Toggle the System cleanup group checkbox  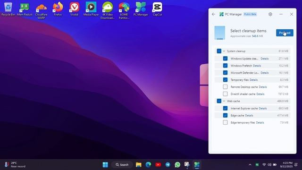(219, 51)
